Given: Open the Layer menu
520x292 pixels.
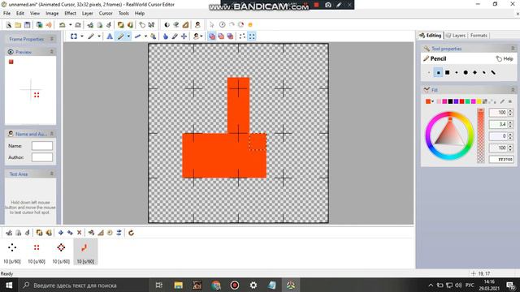Looking at the screenshot, I should pos(87,13).
